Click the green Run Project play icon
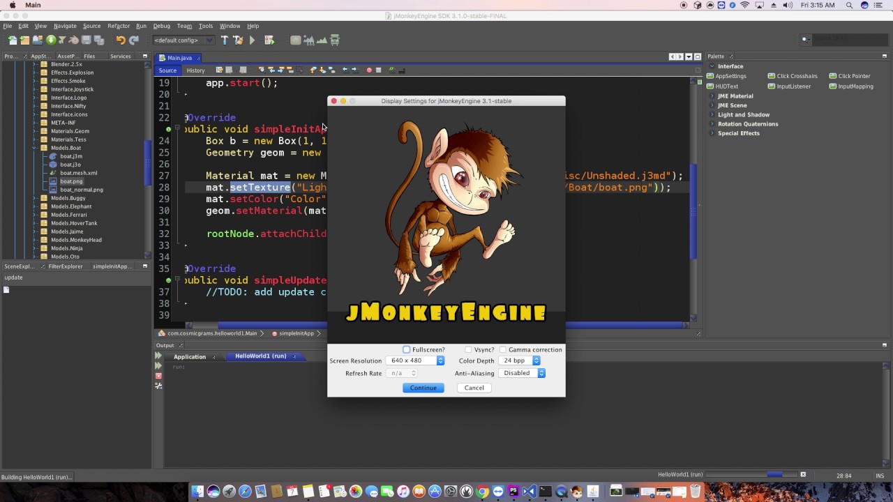This screenshot has height=502, width=893. pos(252,40)
